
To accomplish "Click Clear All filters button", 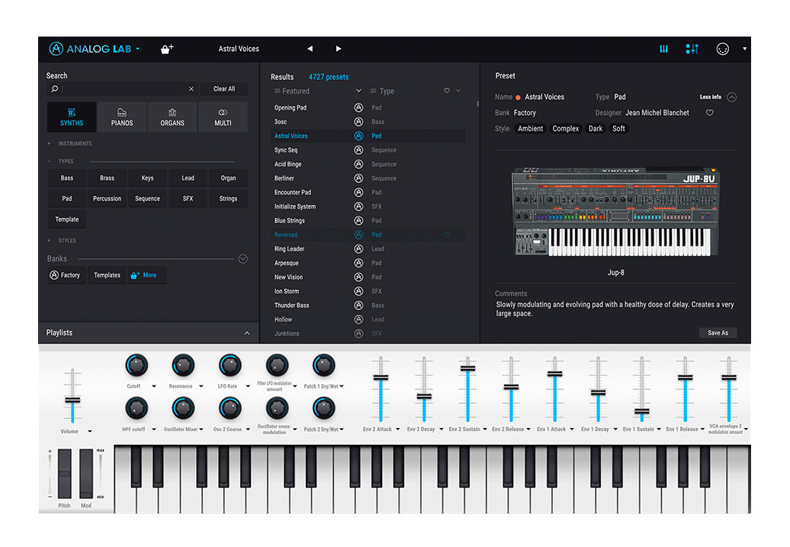I will pyautogui.click(x=223, y=89).
